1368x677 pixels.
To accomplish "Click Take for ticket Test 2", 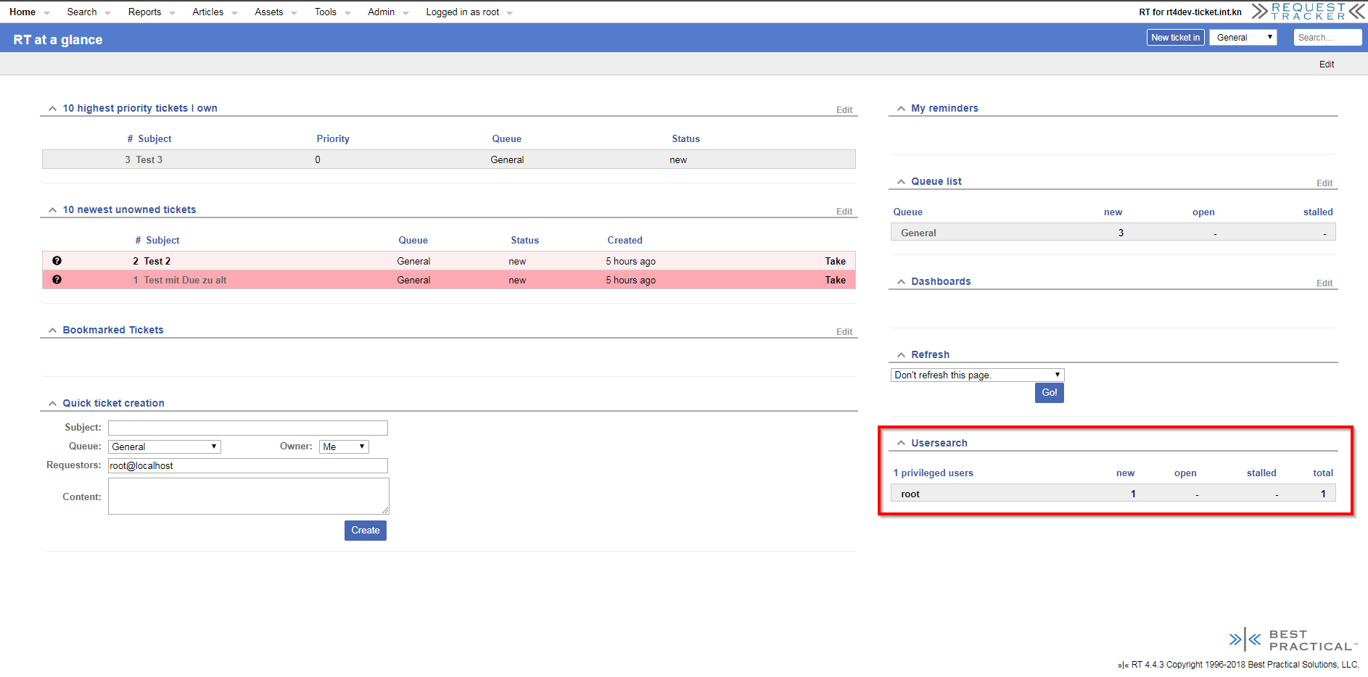I will click(x=835, y=261).
